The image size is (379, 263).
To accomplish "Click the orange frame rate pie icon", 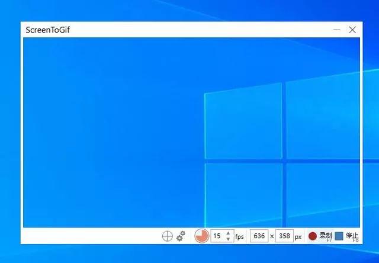I will tap(202, 236).
